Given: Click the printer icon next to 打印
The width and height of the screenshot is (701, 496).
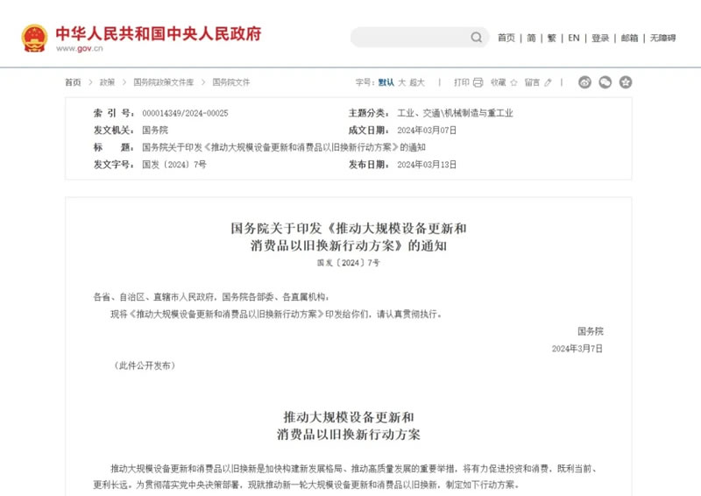Looking at the screenshot, I should click(478, 82).
